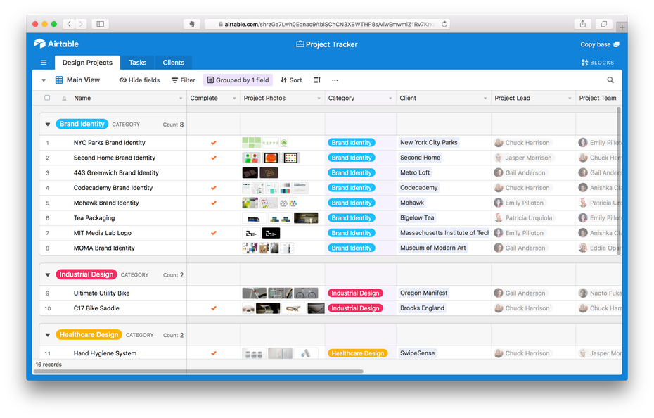Reload the page with refresh icon
The image size is (654, 418).
coord(444,24)
